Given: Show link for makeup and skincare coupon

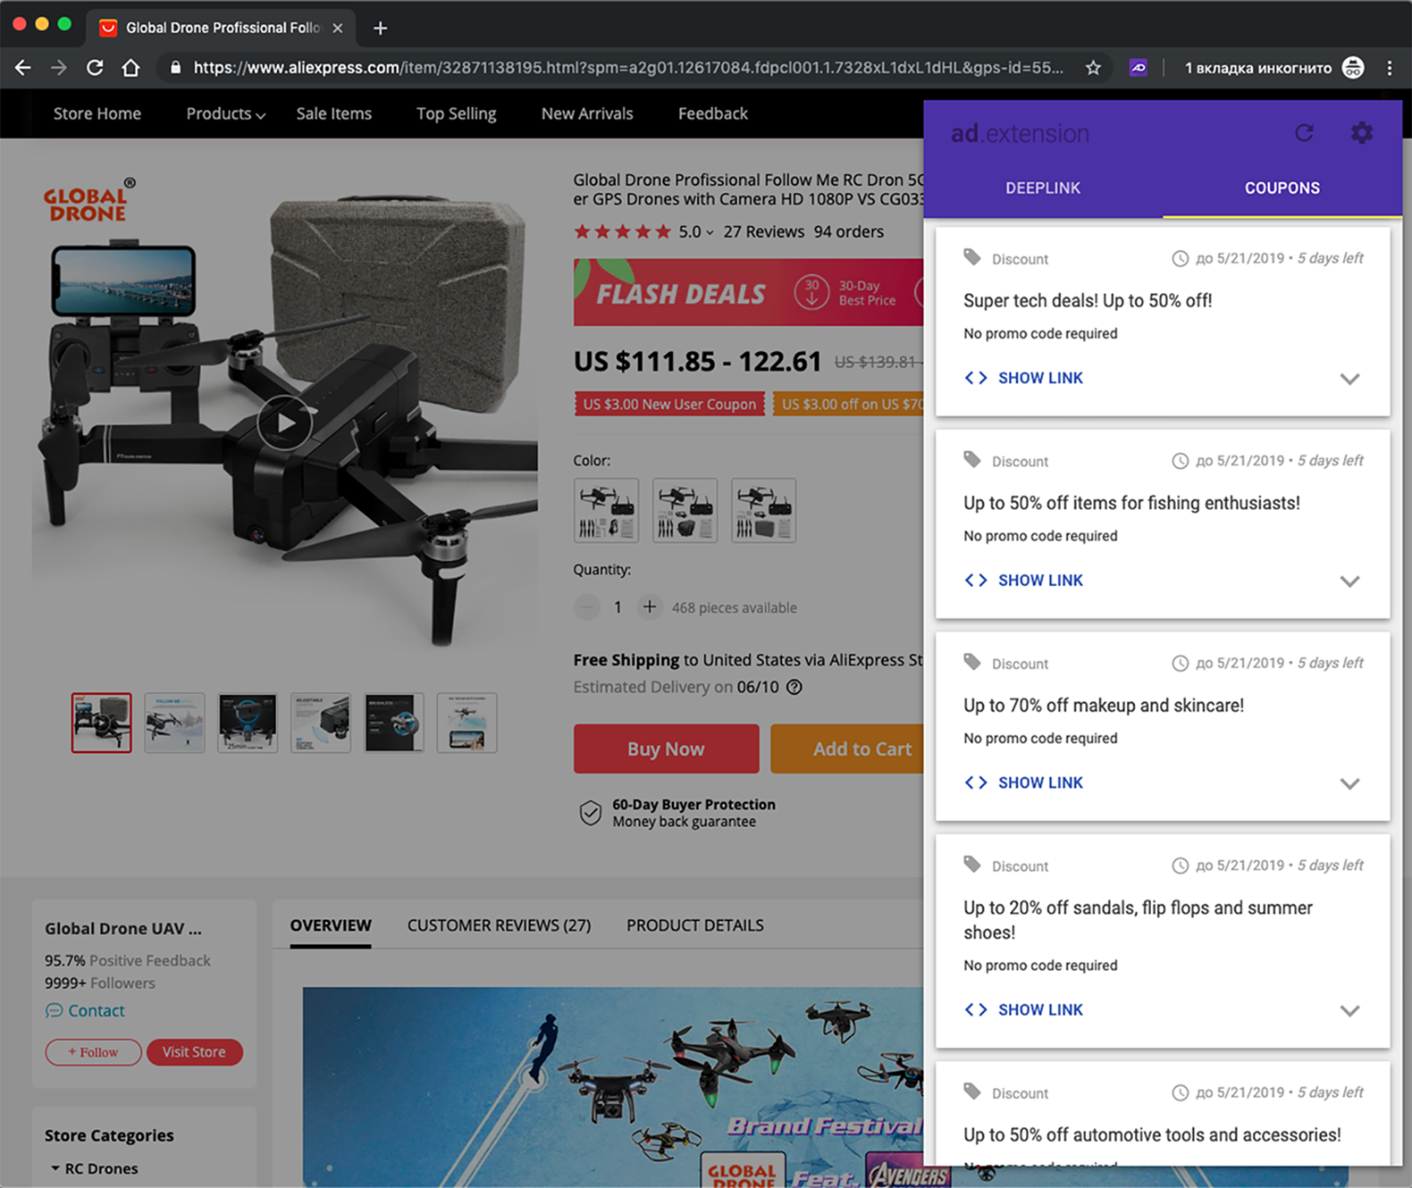Looking at the screenshot, I should (1024, 782).
